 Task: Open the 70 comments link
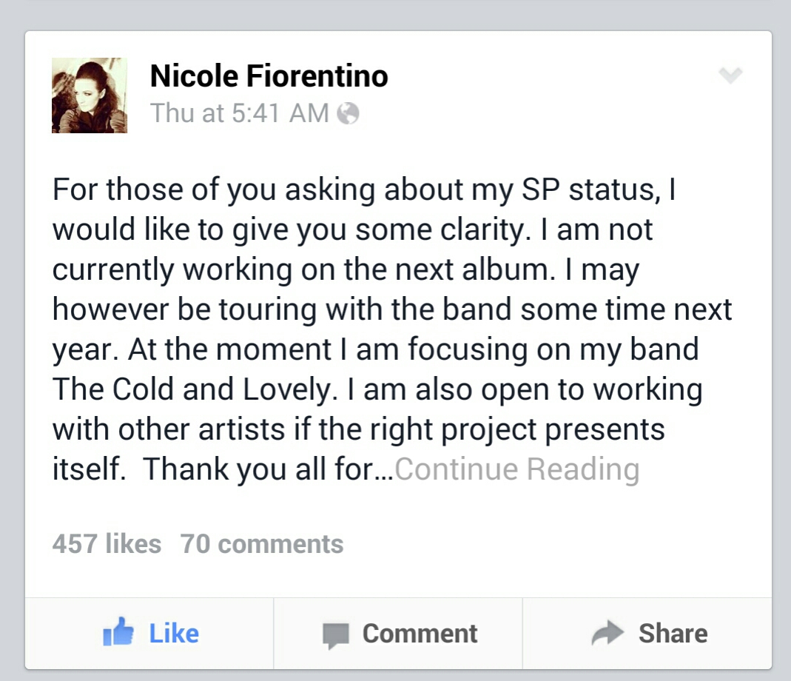pyautogui.click(x=262, y=544)
